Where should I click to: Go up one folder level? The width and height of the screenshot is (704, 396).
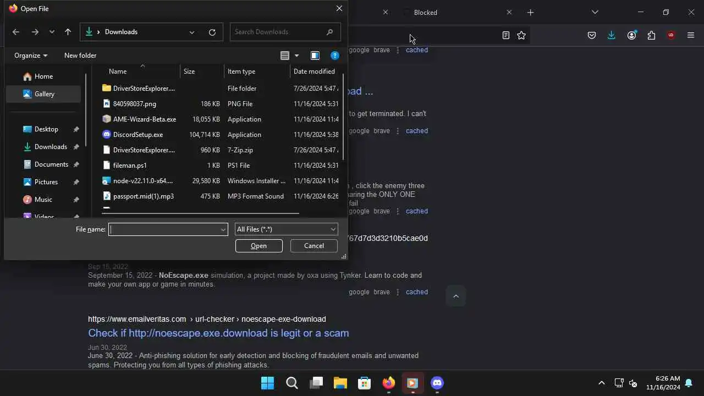(x=68, y=32)
